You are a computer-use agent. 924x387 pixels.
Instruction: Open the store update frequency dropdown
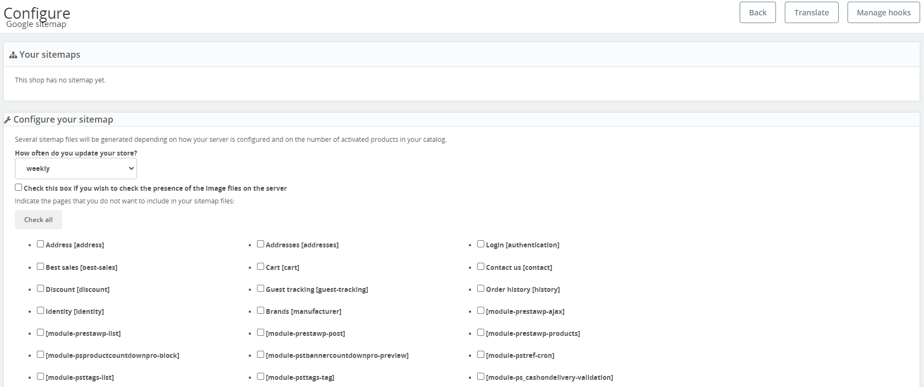click(x=76, y=169)
